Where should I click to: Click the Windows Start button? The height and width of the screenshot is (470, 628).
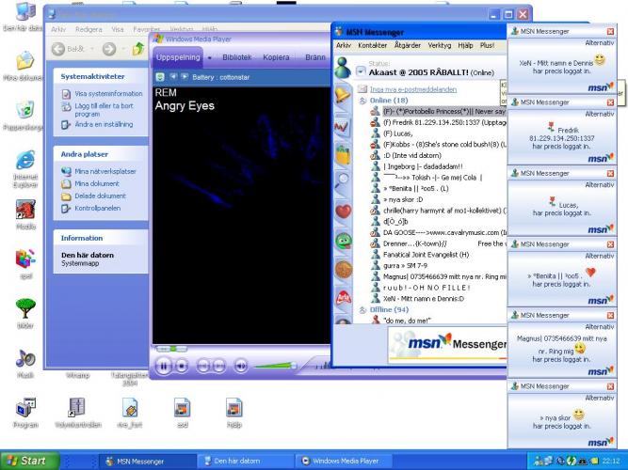pos(28,461)
